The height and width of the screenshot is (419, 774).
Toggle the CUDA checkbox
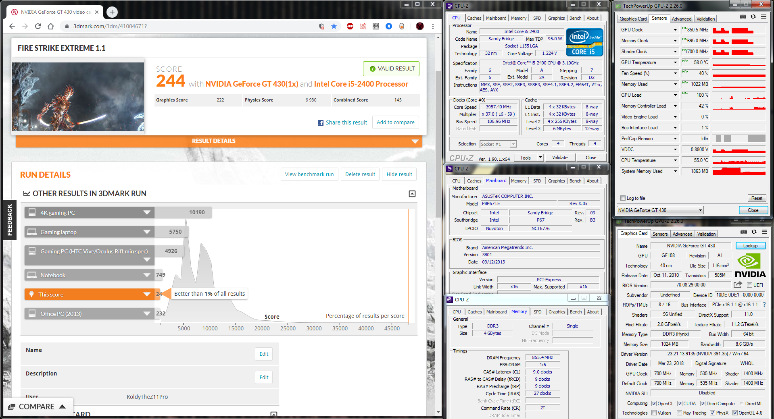(680, 404)
